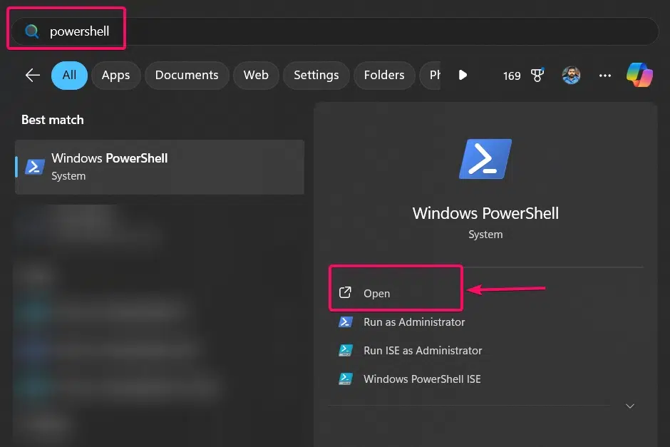Click the Run as Administrator icon

point(345,322)
